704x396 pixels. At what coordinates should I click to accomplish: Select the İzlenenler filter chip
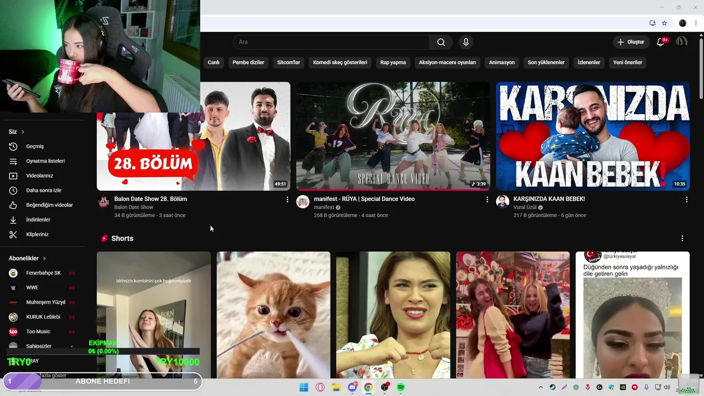588,62
